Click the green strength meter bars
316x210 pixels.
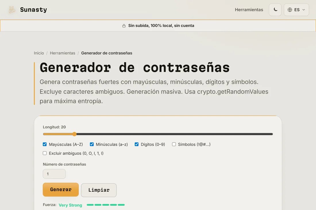click(x=106, y=205)
